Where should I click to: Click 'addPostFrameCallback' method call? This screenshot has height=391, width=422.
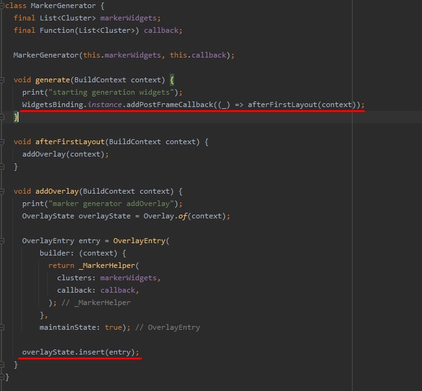170,105
